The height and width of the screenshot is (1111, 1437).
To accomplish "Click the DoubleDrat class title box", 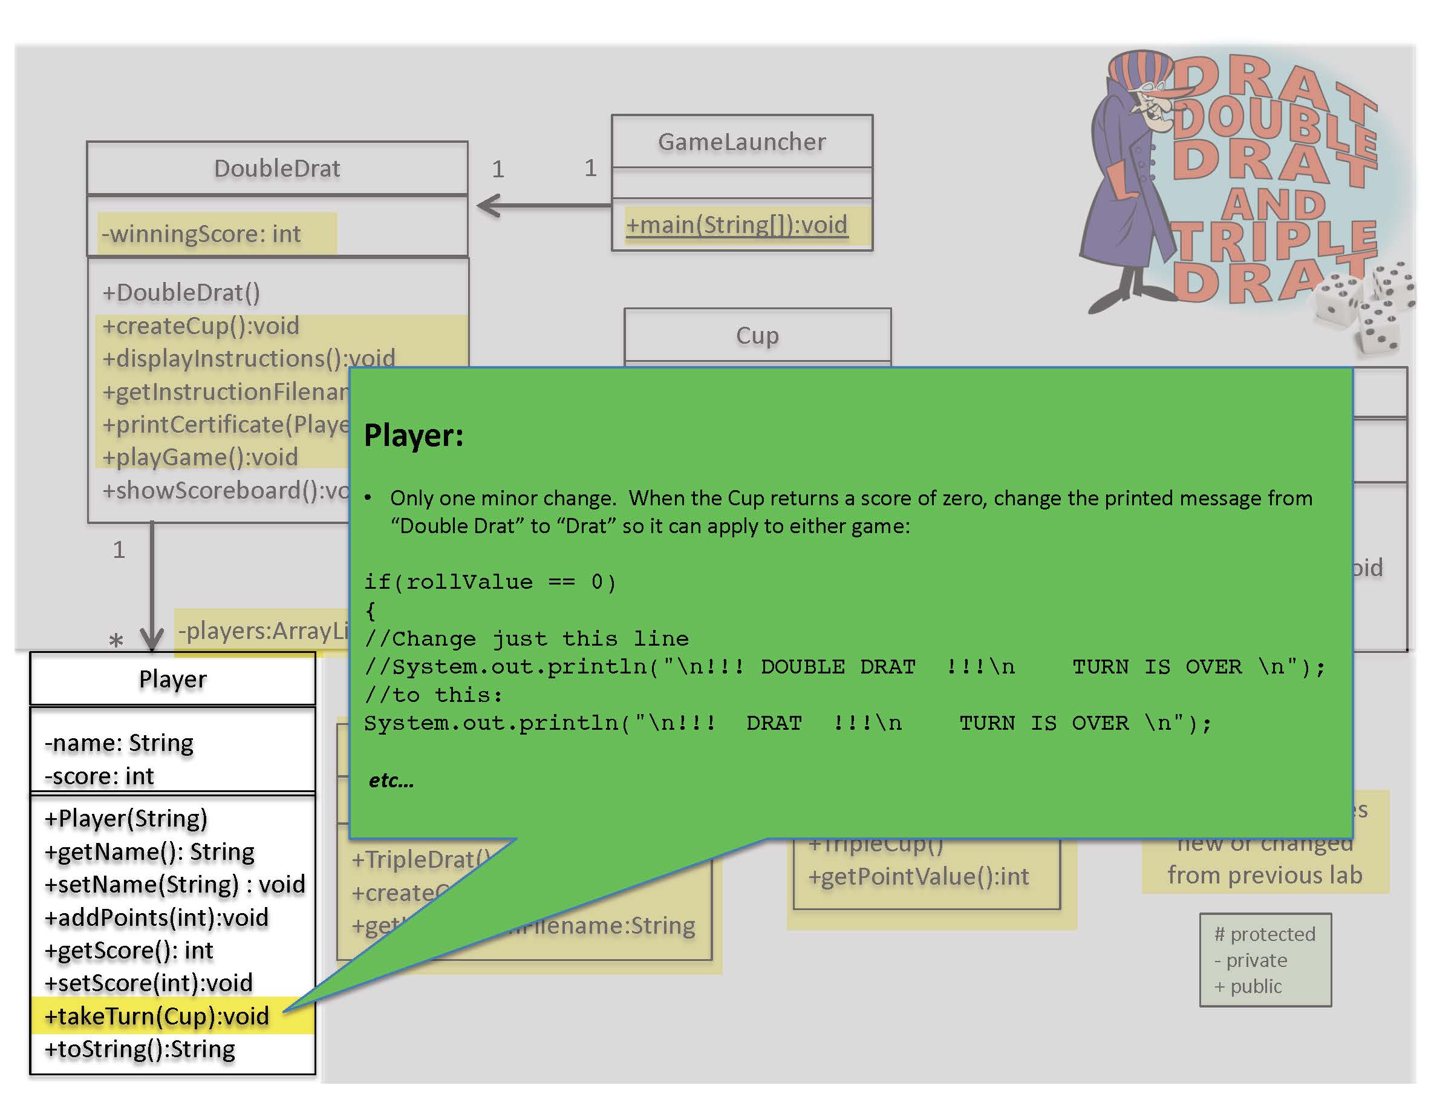I will point(277,168).
